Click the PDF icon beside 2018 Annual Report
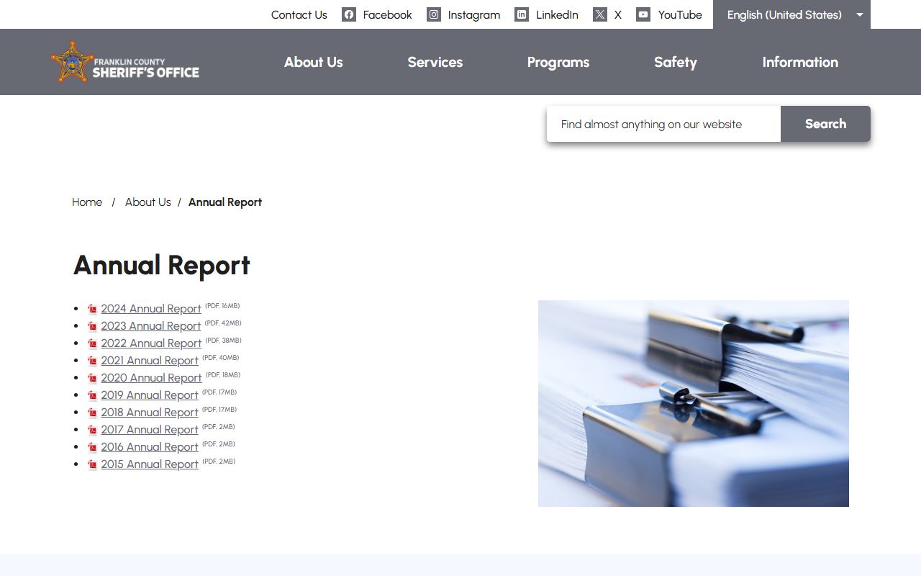921x576 pixels. point(92,413)
